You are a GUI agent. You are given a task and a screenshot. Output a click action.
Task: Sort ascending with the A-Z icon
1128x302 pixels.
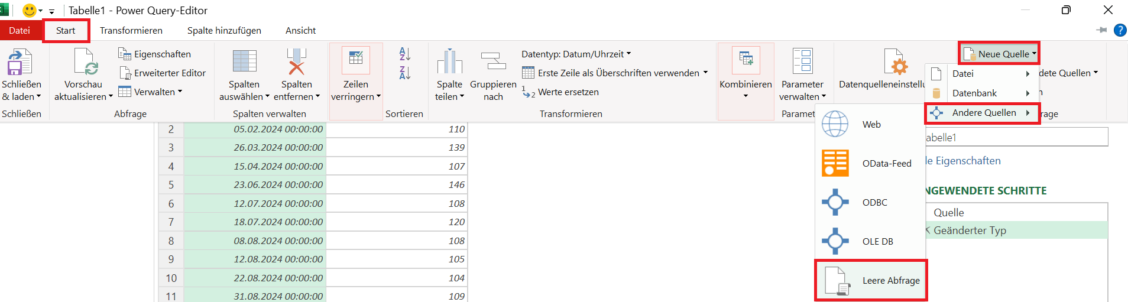pos(405,54)
